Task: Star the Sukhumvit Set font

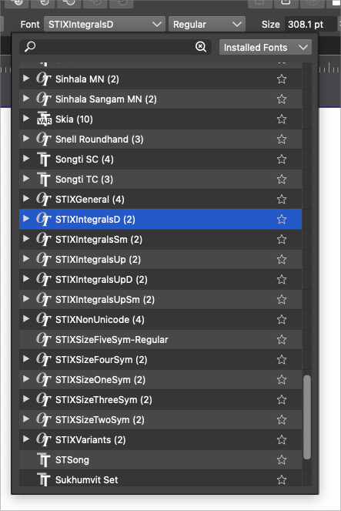Action: (282, 479)
